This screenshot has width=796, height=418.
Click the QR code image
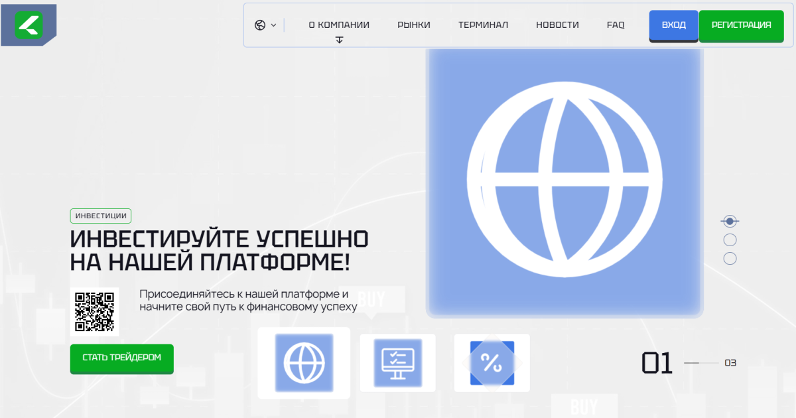pos(94,312)
